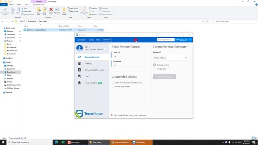Viewport: 258px width, 145px height.
Task: Click the refresh icon beside address bar
Action: pos(207,21)
